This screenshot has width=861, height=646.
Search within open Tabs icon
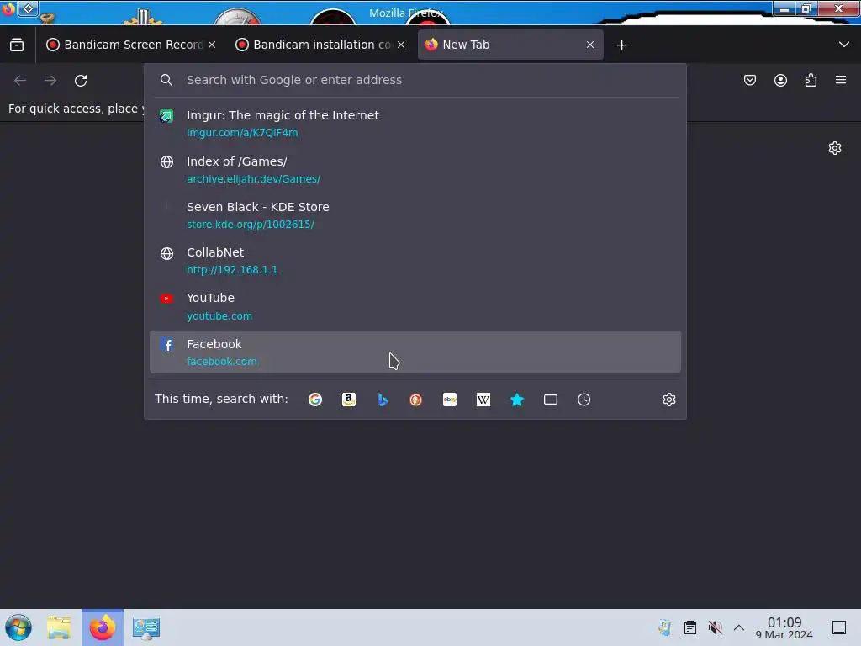click(x=550, y=400)
